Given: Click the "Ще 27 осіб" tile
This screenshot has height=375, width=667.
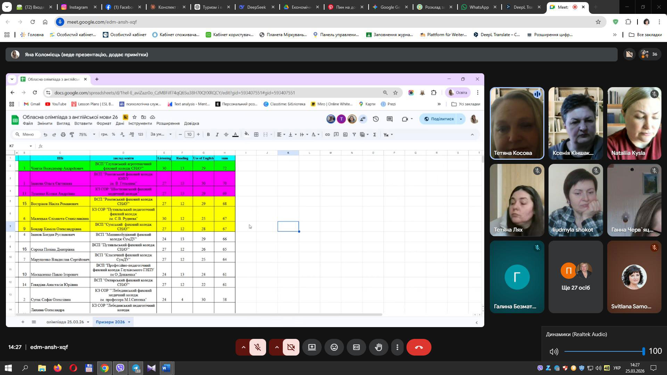Looking at the screenshot, I should click(575, 277).
